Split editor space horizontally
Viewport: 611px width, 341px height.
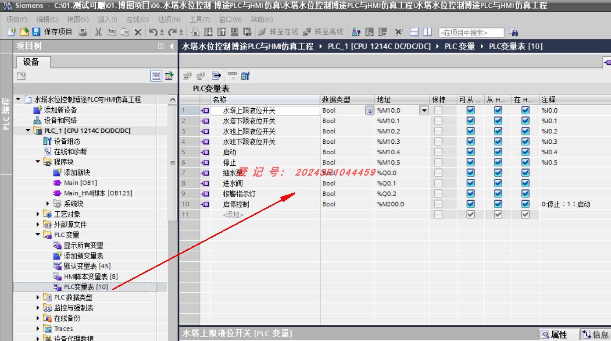click(414, 32)
